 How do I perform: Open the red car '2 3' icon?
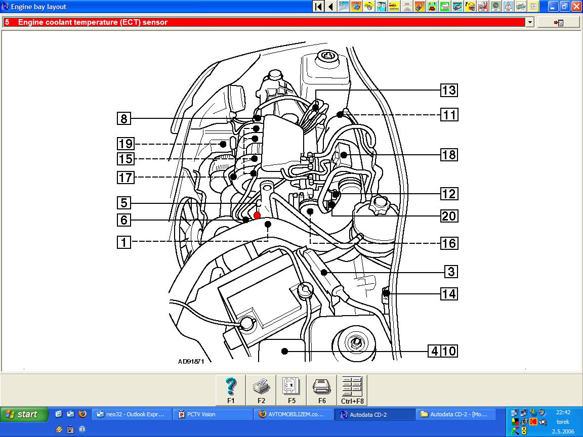coord(432,6)
